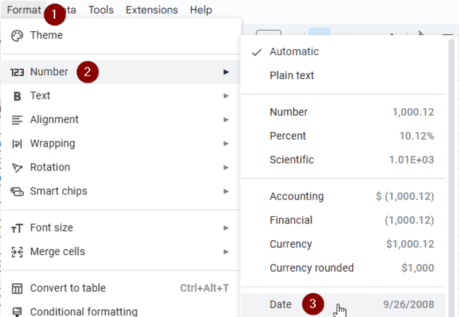The image size is (459, 317).
Task: Click the bold B Text icon
Action: (x=17, y=96)
